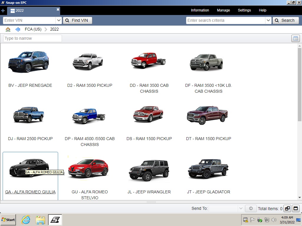Open D2 - RAM 3500 PICKUP label
This screenshot has height=226, width=302.
(x=90, y=86)
